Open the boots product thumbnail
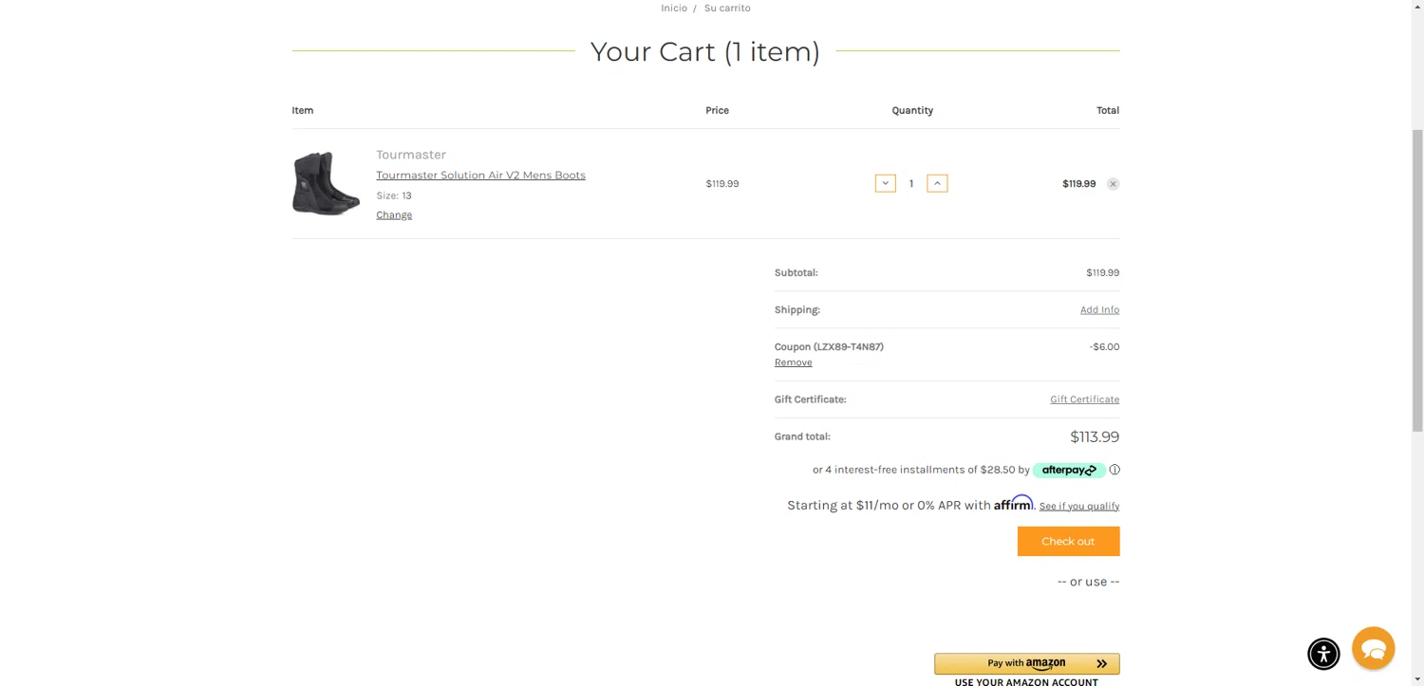This screenshot has width=1424, height=686. tap(326, 183)
